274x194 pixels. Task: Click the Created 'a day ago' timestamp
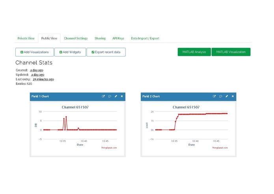tap(37, 70)
